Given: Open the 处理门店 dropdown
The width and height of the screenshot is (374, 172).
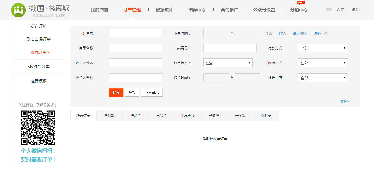Looking at the screenshot, I should 323,78.
